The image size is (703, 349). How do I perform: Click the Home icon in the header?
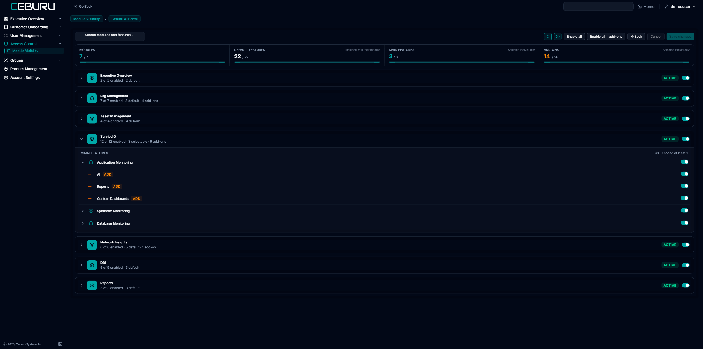click(x=640, y=7)
